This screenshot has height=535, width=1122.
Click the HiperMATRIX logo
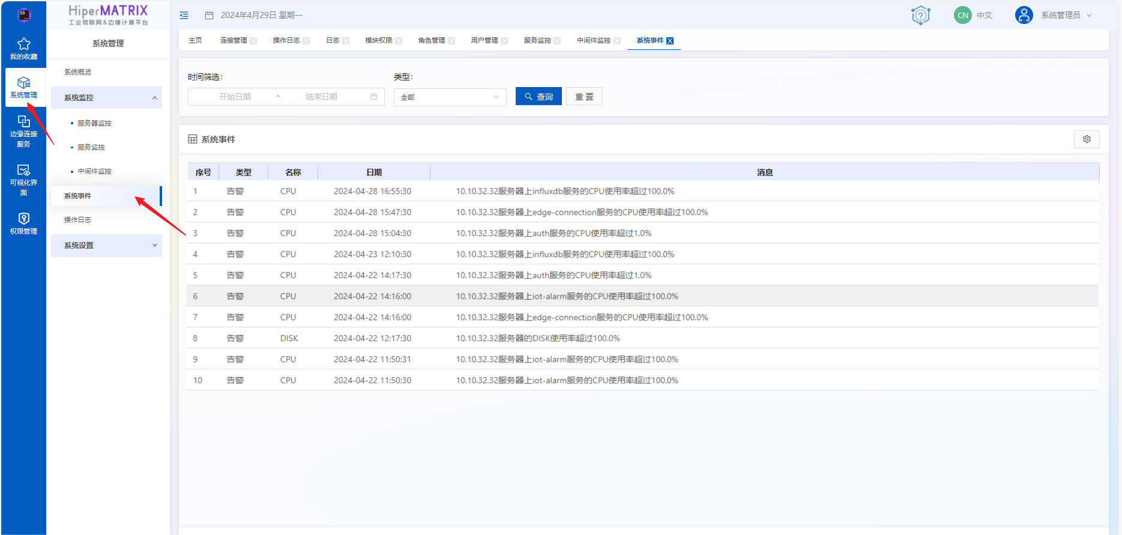pyautogui.click(x=108, y=15)
